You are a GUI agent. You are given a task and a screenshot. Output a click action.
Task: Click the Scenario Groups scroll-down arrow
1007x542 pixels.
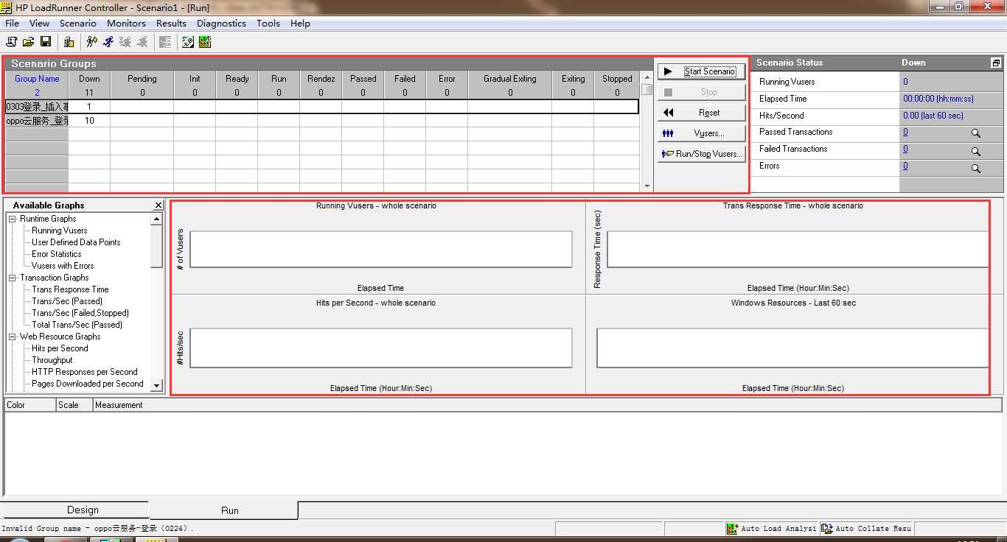click(647, 186)
